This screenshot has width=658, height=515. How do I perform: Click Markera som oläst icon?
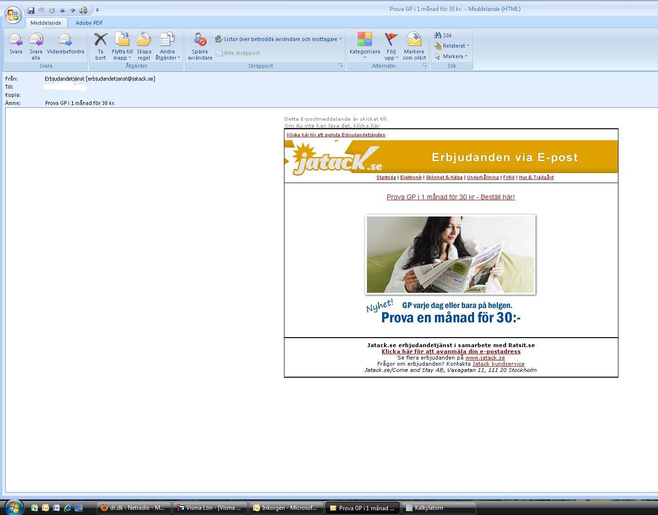pyautogui.click(x=414, y=46)
